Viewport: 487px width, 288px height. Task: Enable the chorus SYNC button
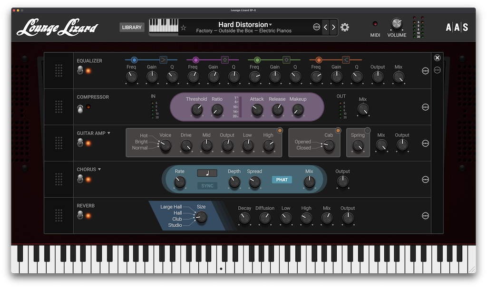coord(207,186)
